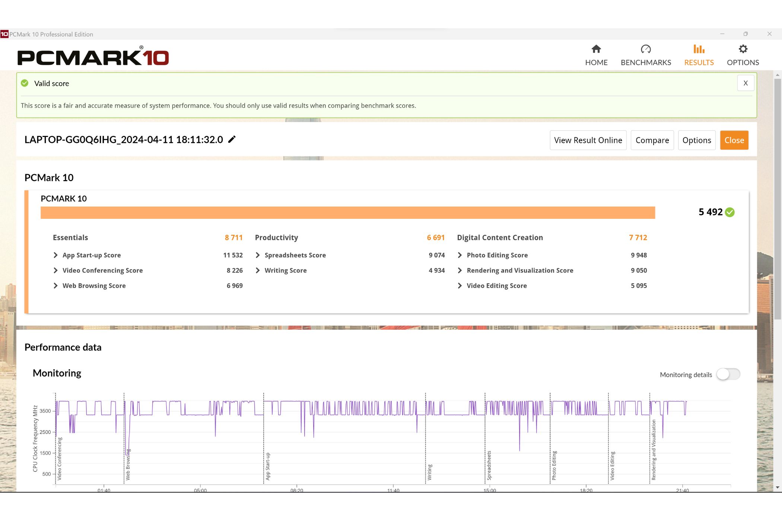Expand App Start-up Score row
Screen dimensions: 782x521
(x=55, y=255)
